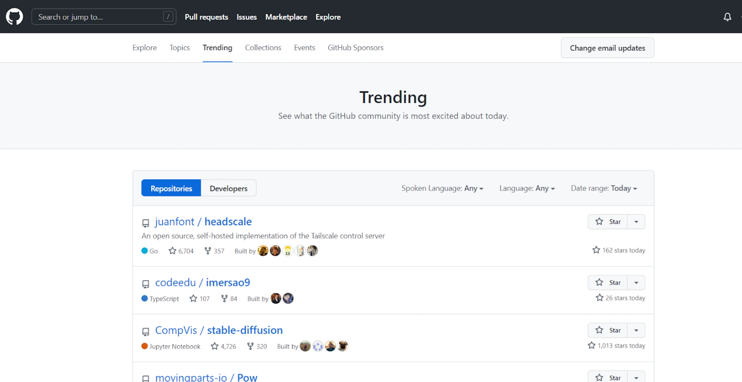This screenshot has width=742, height=382.
Task: Click the repo icon beside codeedu / imersao9
Action: pyautogui.click(x=146, y=284)
